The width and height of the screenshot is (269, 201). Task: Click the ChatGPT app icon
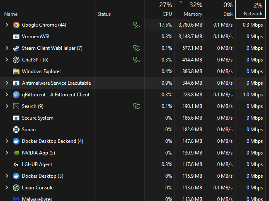(16, 60)
